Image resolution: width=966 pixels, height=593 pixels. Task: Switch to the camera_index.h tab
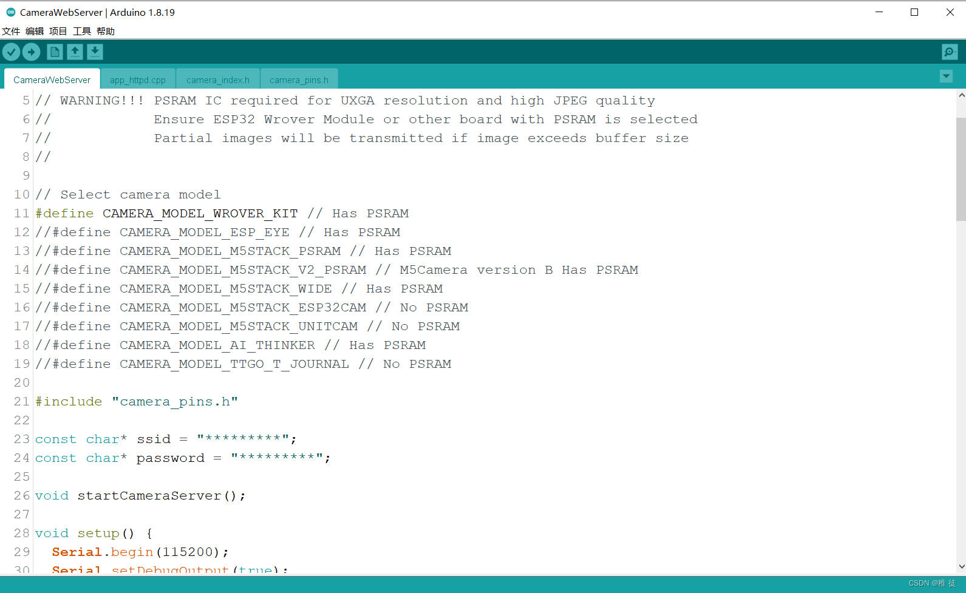point(218,80)
